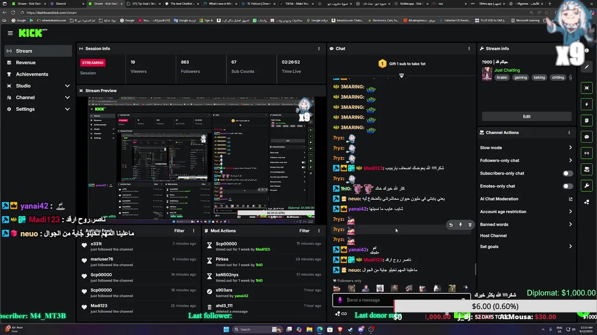Switch to the TikTok browser tab
Image resolution: width=597 pixels, height=335 pixels.
[x=296, y=4]
